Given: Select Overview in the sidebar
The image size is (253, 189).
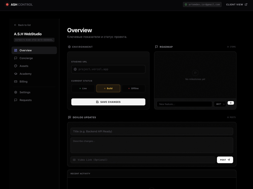Looking at the screenshot, I should [34, 50].
